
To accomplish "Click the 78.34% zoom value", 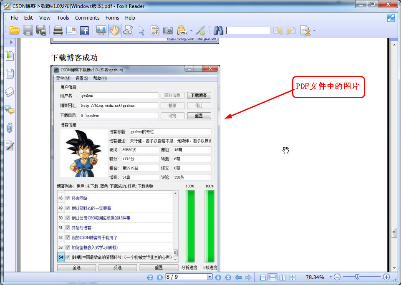I will 315,277.
